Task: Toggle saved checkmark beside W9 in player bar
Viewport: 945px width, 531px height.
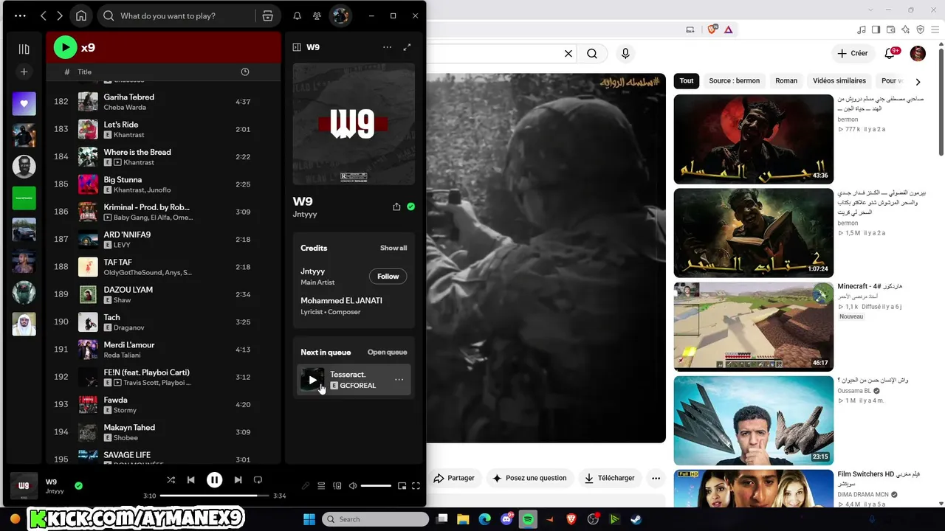Action: click(78, 485)
